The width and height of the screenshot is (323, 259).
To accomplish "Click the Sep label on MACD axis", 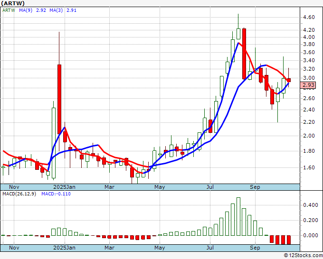I will tap(256, 248).
